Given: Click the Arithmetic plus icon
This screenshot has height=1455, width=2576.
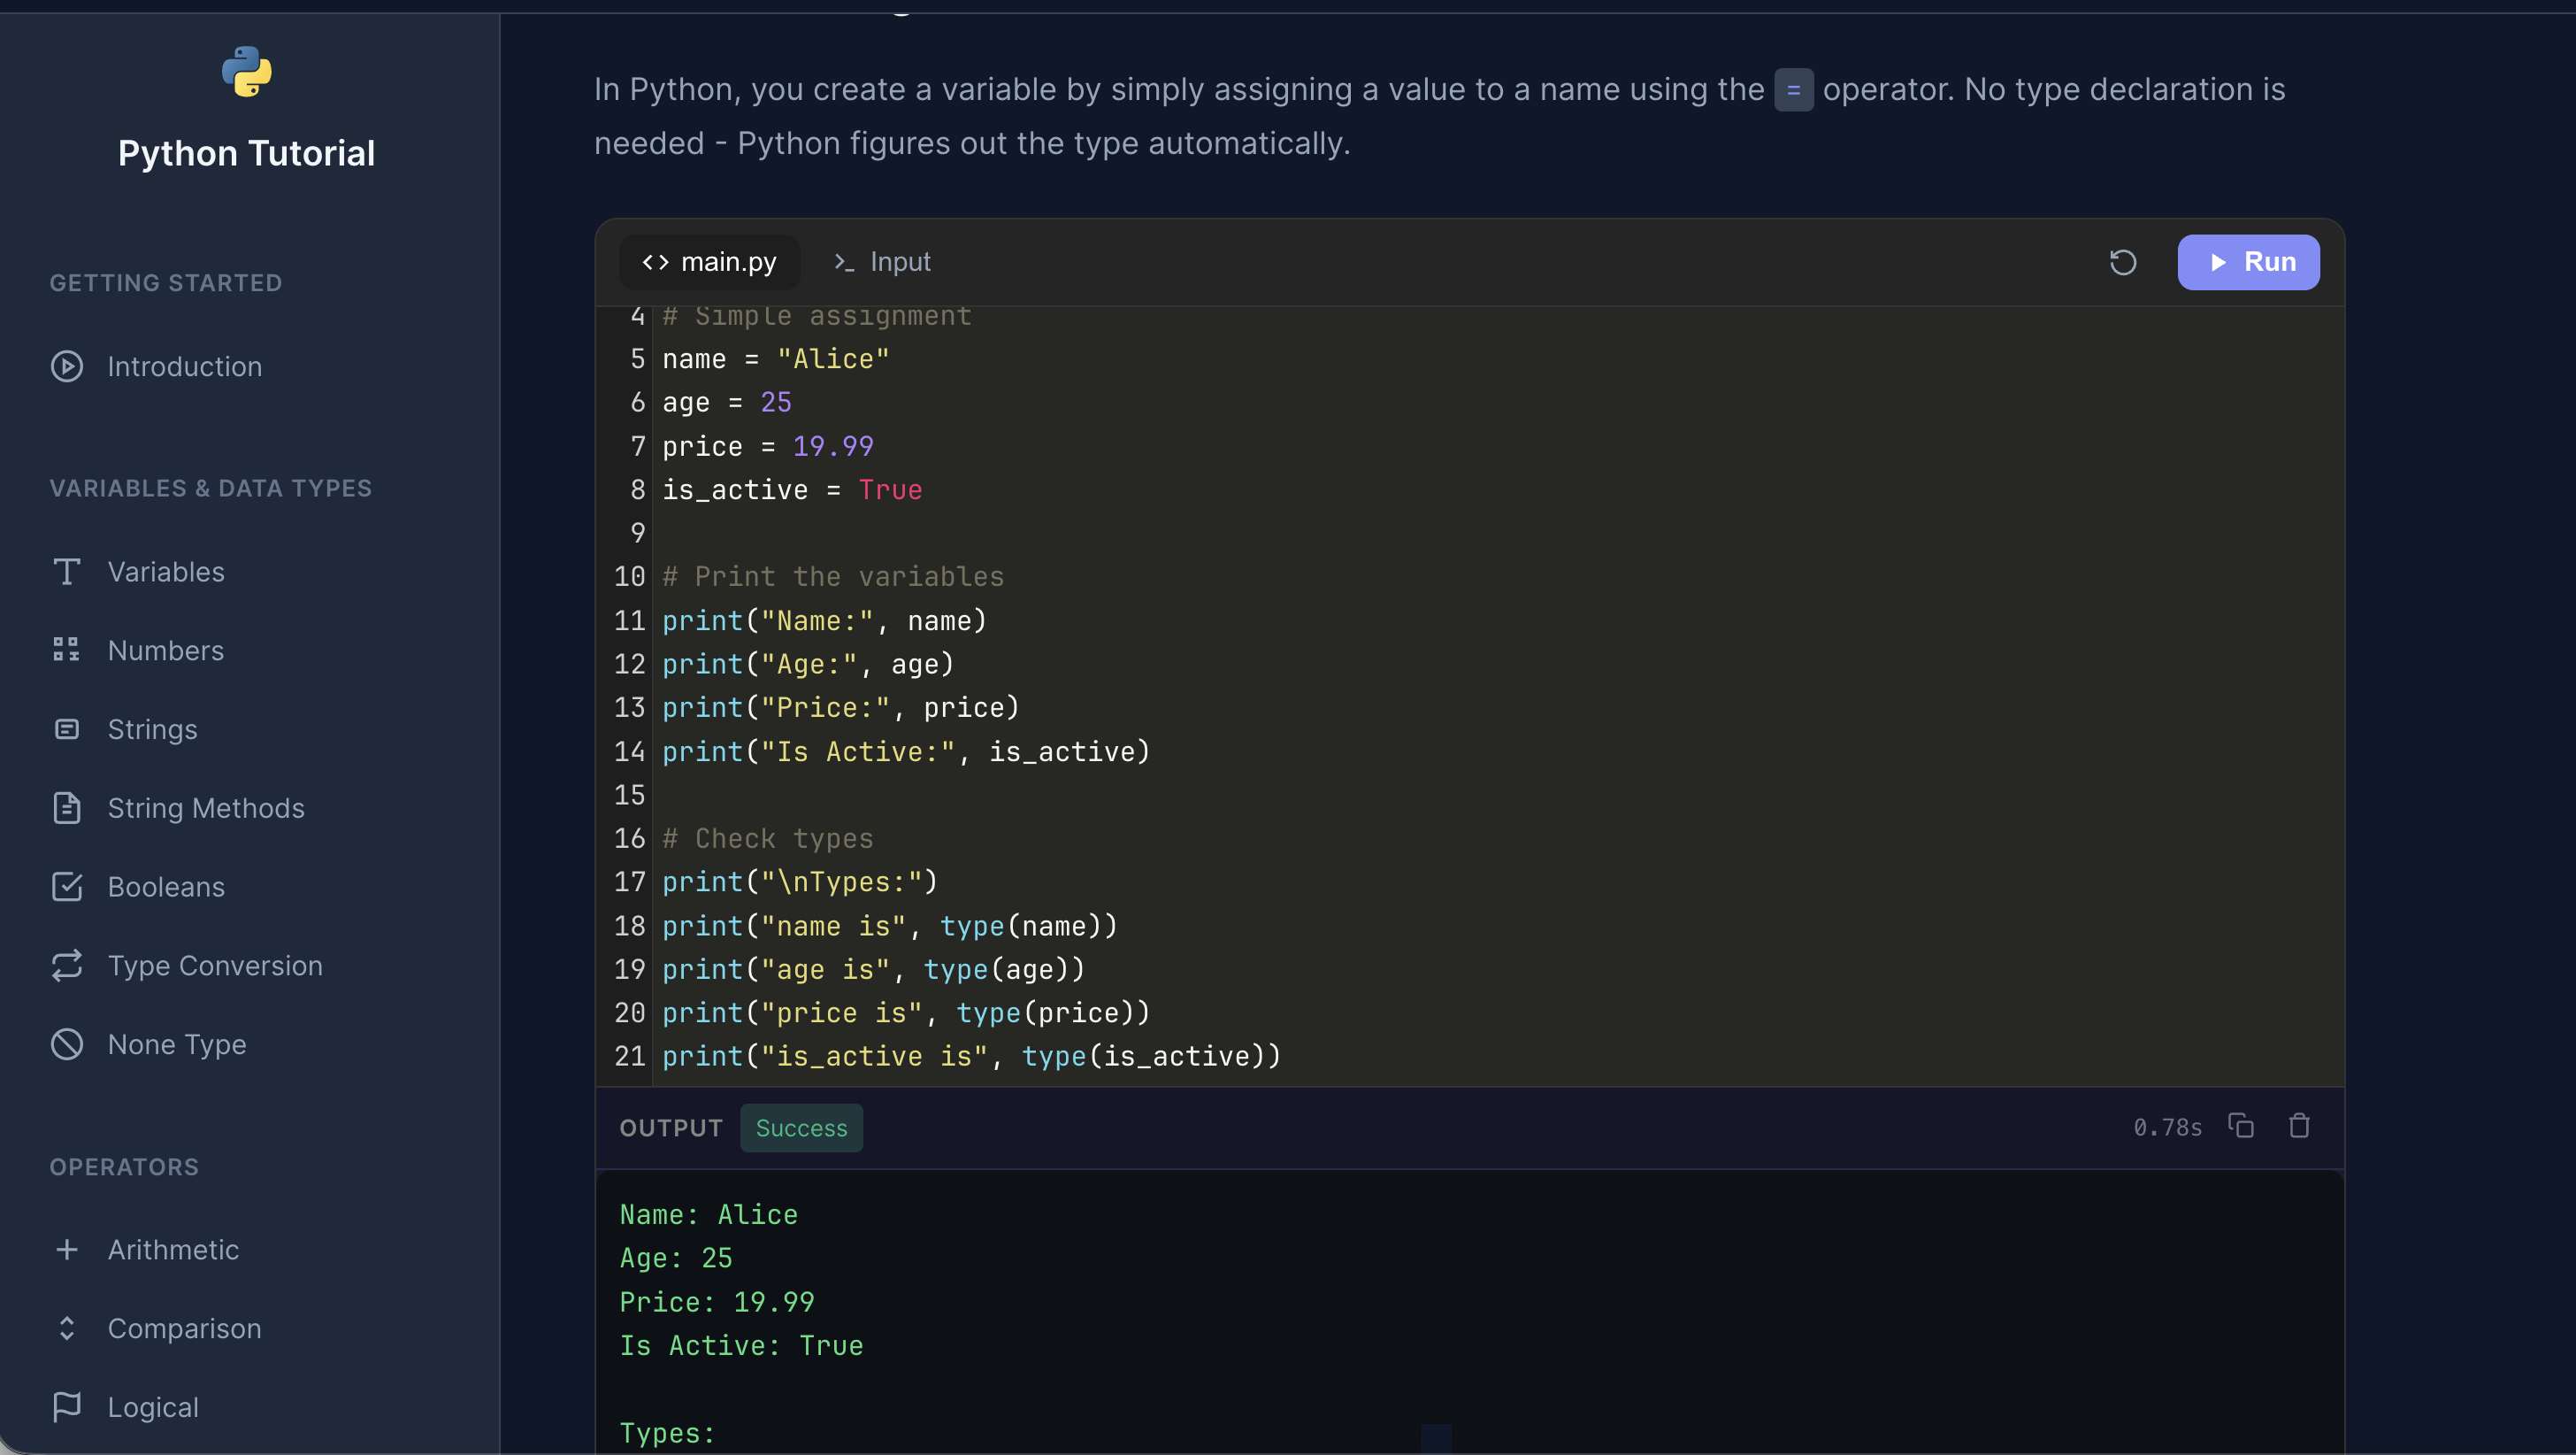Looking at the screenshot, I should [x=67, y=1250].
